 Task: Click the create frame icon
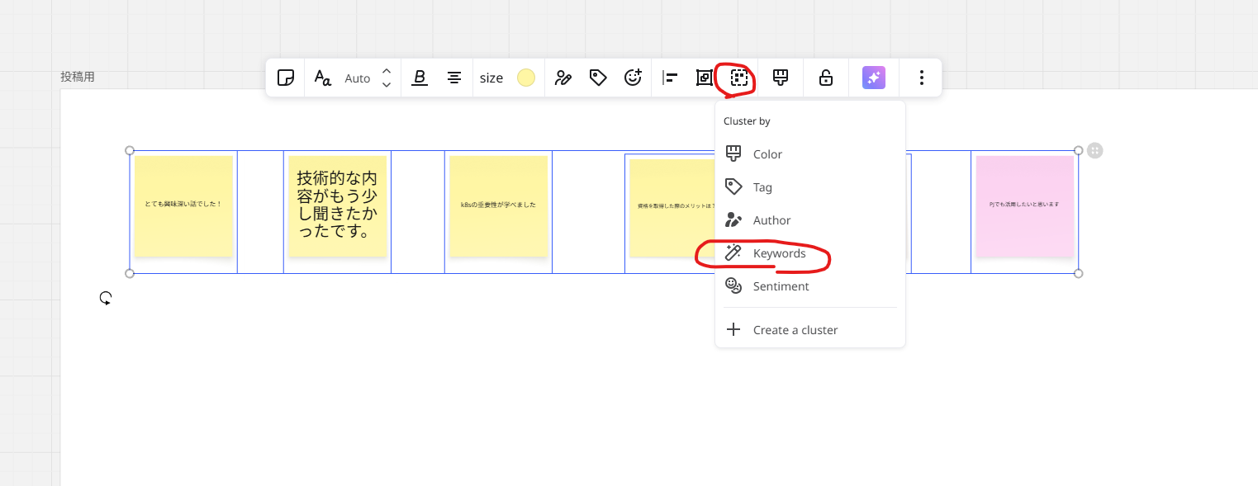coord(705,78)
